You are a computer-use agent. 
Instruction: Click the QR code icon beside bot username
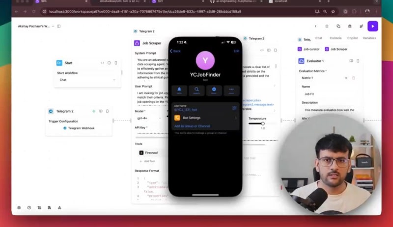(234, 108)
